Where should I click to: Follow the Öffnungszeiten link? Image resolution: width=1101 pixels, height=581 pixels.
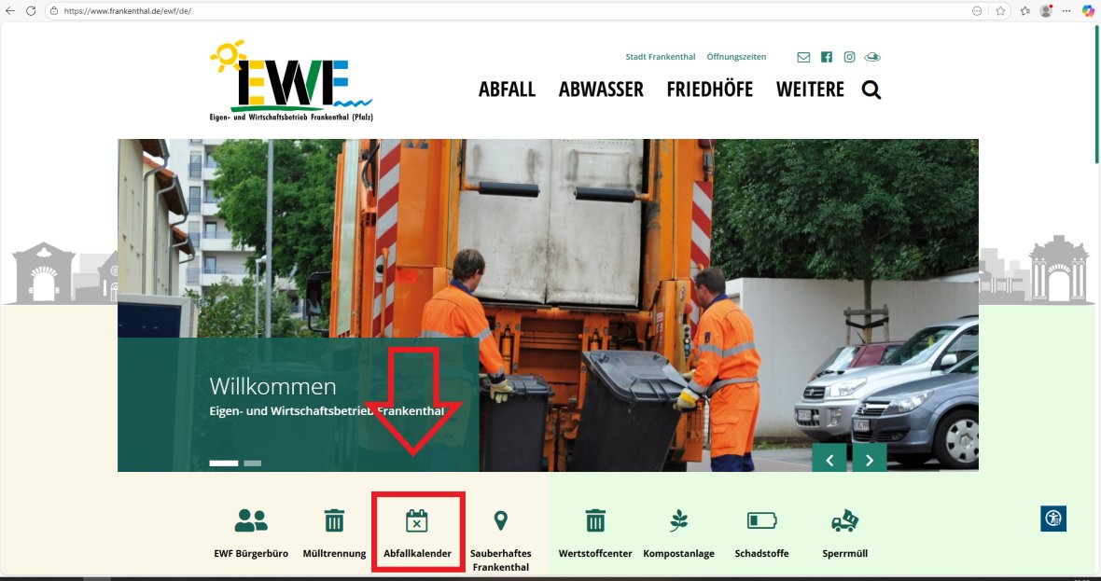(x=736, y=57)
